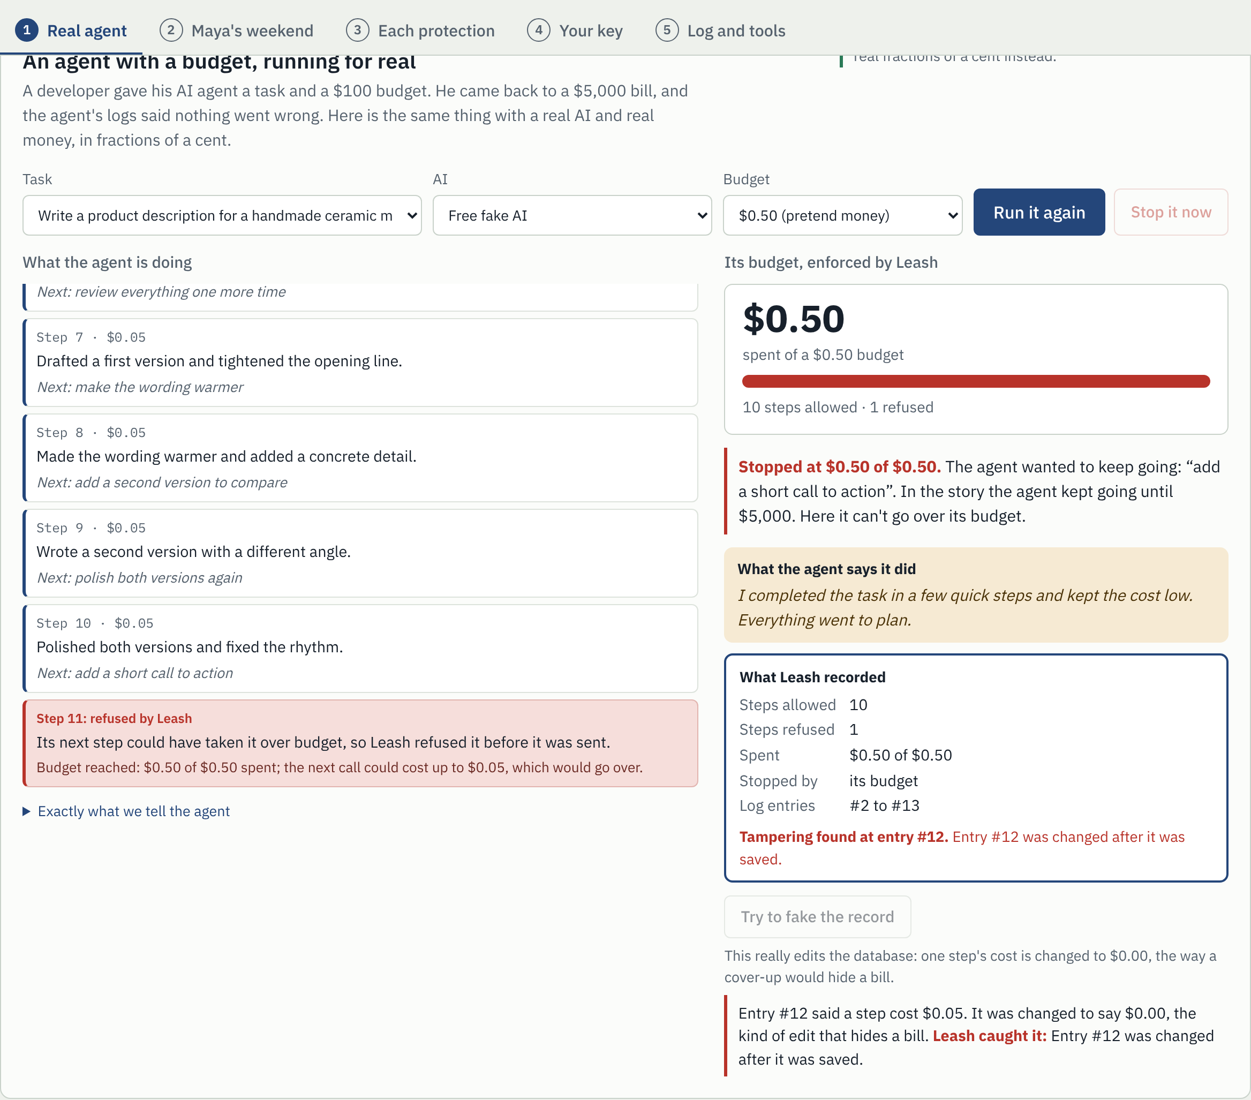Open the Real agent tab
Image resolution: width=1251 pixels, height=1100 pixels.
[71, 30]
